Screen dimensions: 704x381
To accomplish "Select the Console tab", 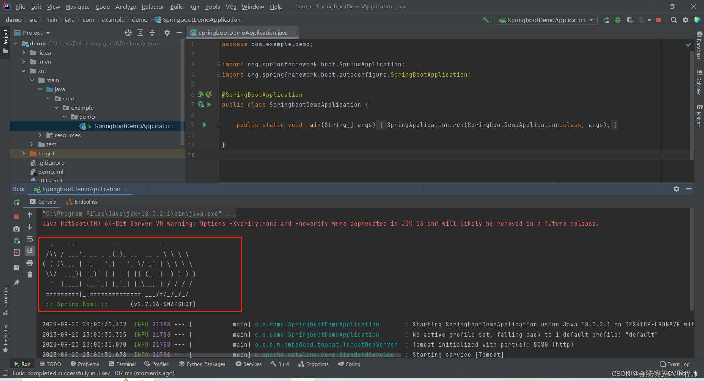I will (43, 202).
